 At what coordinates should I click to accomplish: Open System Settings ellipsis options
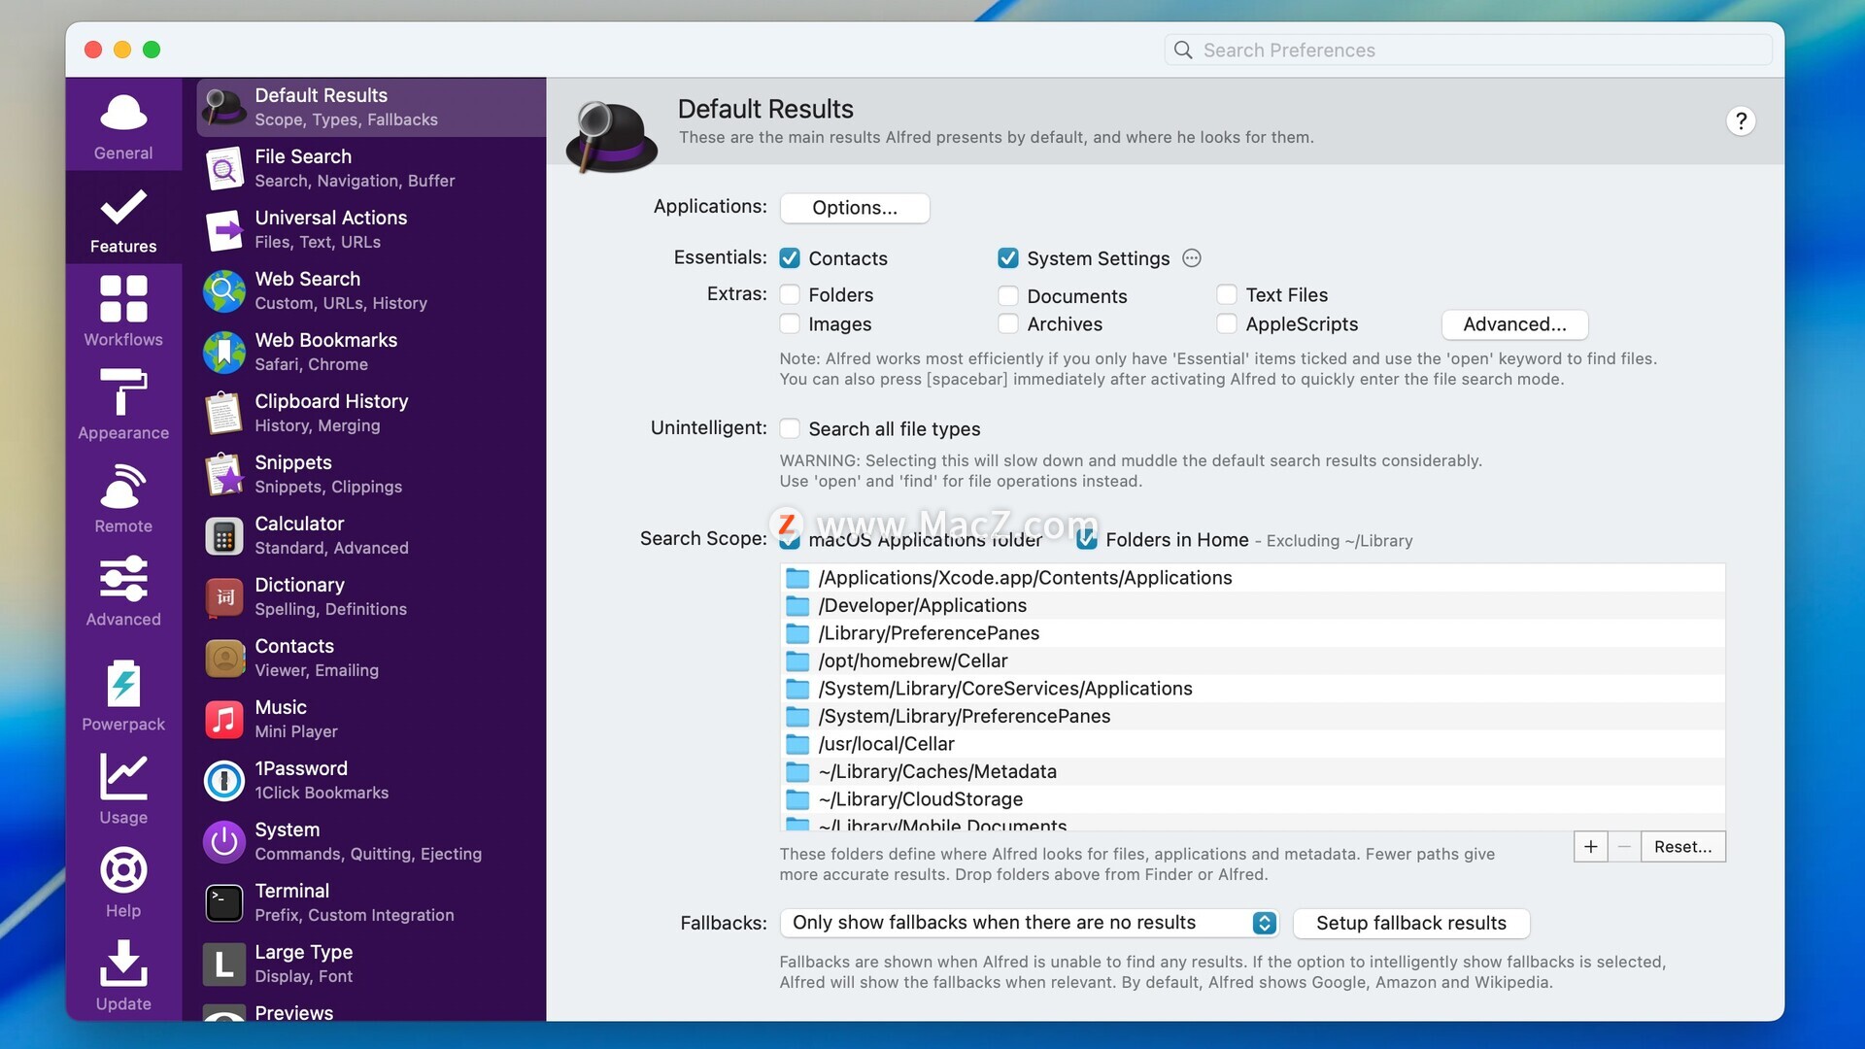tap(1192, 258)
